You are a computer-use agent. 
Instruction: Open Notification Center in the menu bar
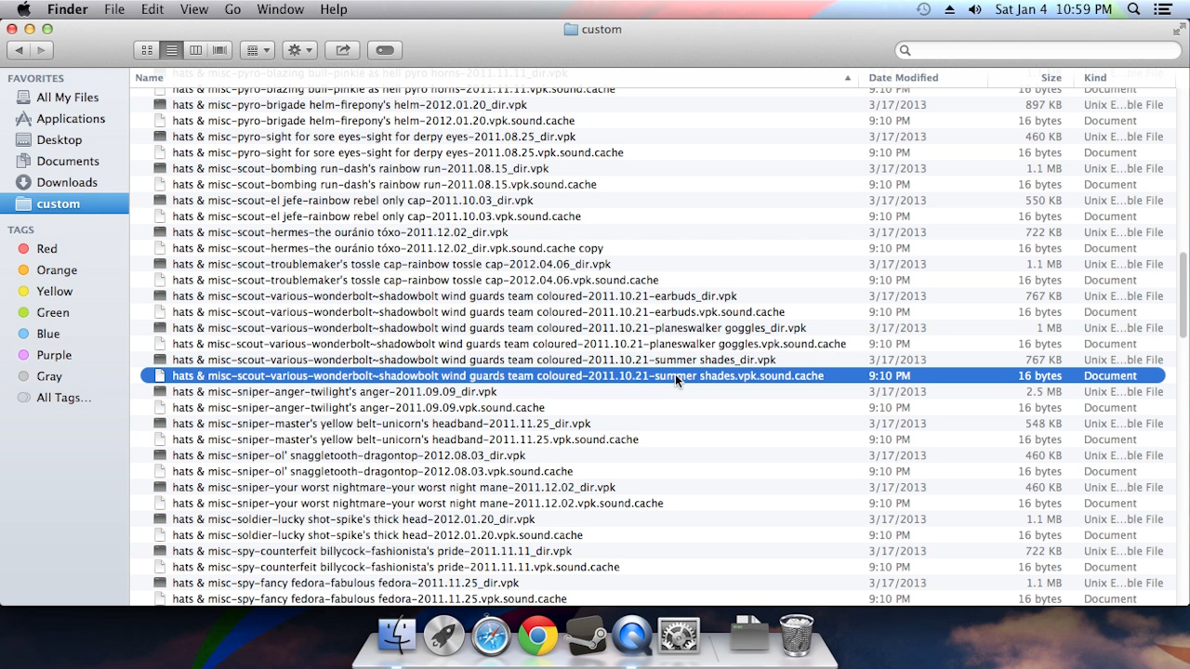pyautogui.click(x=1162, y=9)
